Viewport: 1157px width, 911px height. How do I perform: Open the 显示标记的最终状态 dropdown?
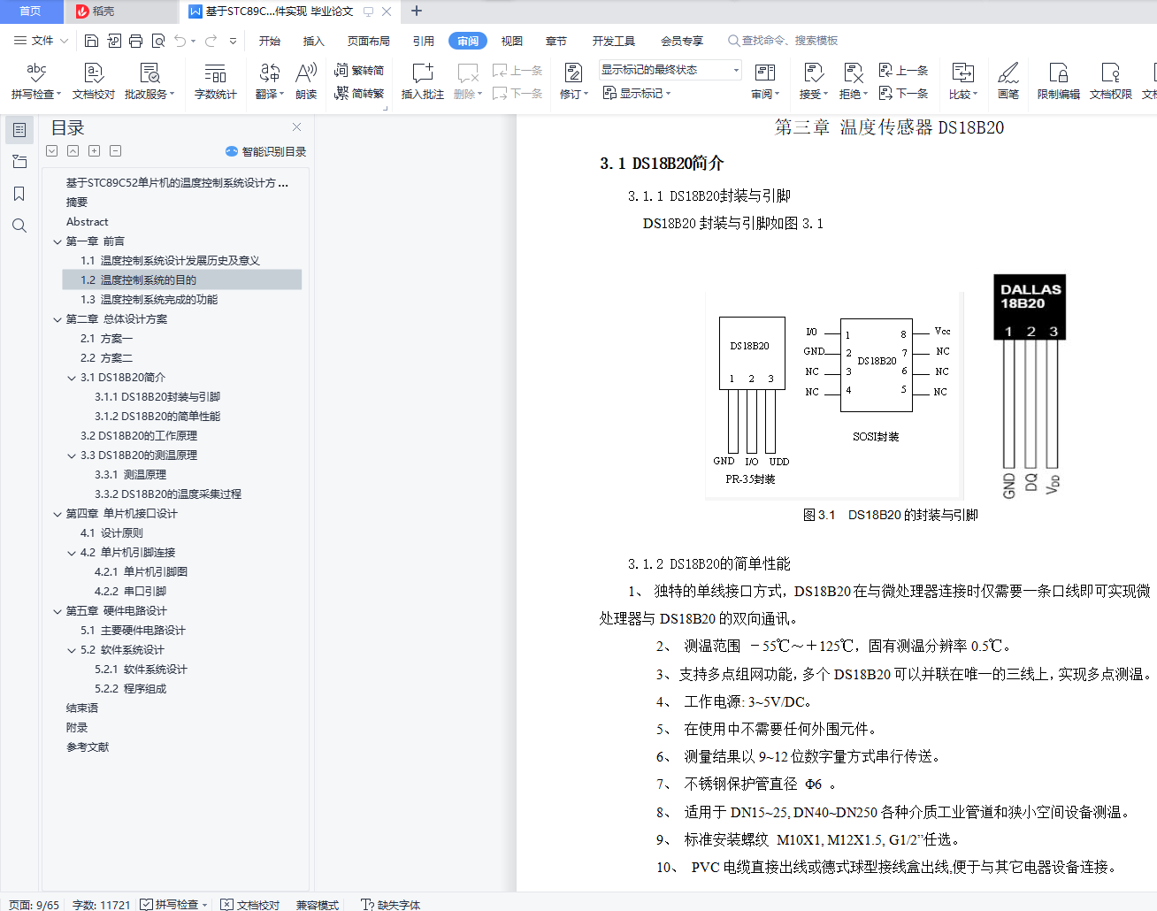tap(670, 70)
